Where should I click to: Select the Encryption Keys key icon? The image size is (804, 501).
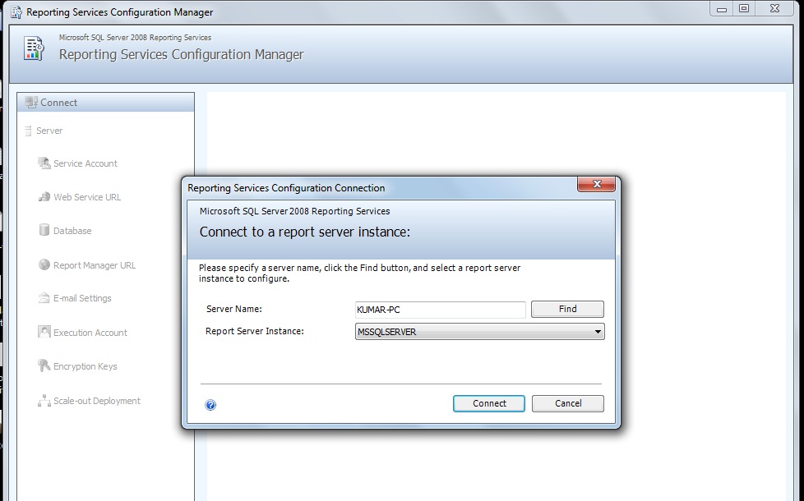(x=43, y=365)
